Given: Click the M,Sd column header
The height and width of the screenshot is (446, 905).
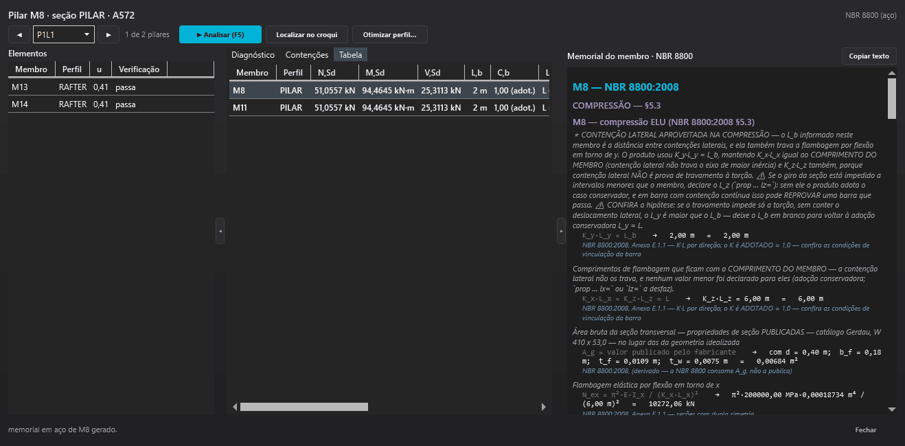Looking at the screenshot, I should [388, 73].
